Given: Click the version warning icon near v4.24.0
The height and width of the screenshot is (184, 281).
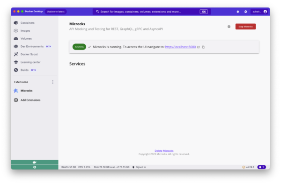Looking at the screenshot, I should tap(244, 167).
